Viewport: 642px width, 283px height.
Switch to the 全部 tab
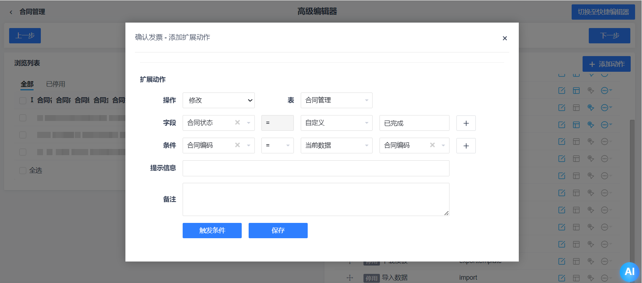27,84
